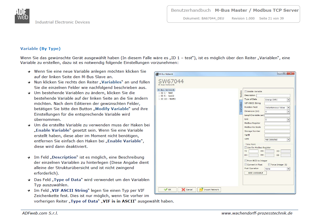
Task: Open the VIFE dropdown showing Not Selected
Action: coord(277,140)
